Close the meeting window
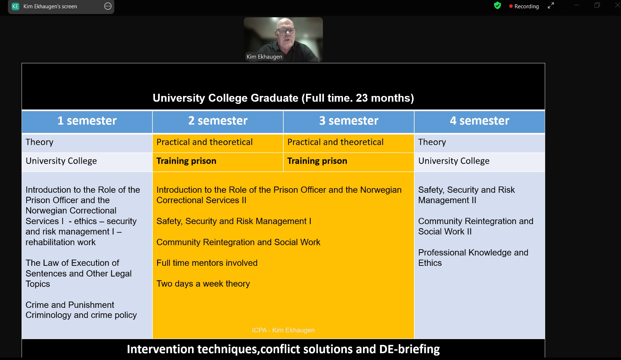 pos(617,5)
